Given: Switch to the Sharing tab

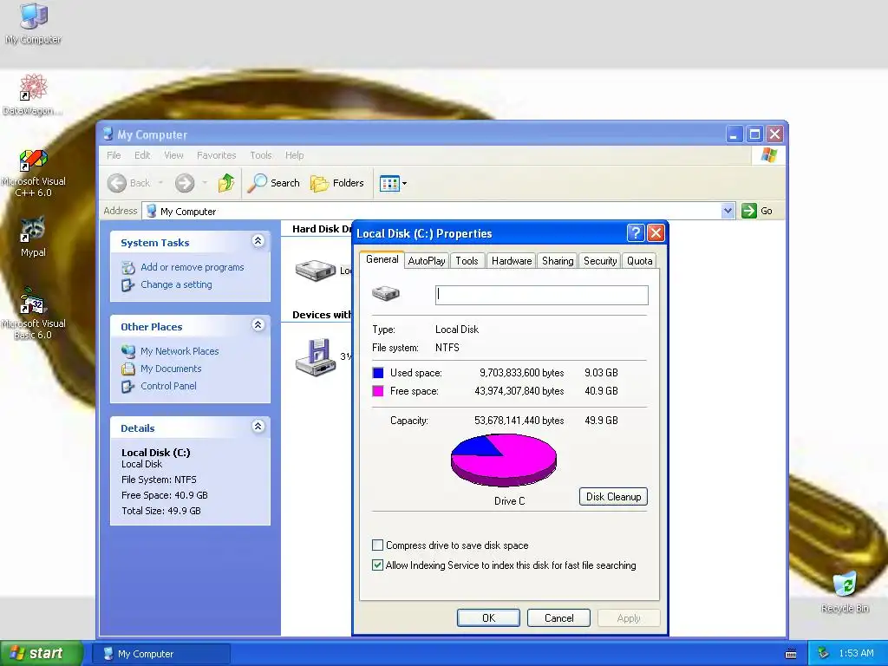Looking at the screenshot, I should coord(558,261).
